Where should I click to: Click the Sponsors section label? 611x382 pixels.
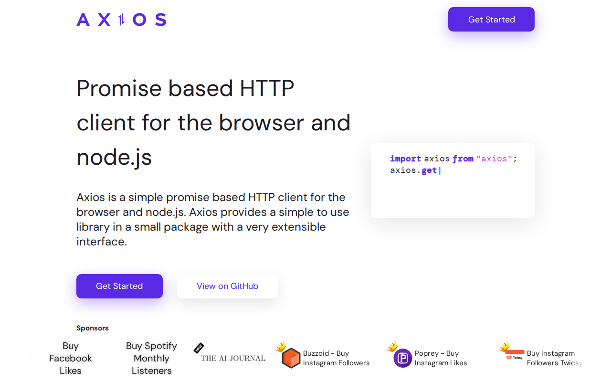tap(93, 328)
